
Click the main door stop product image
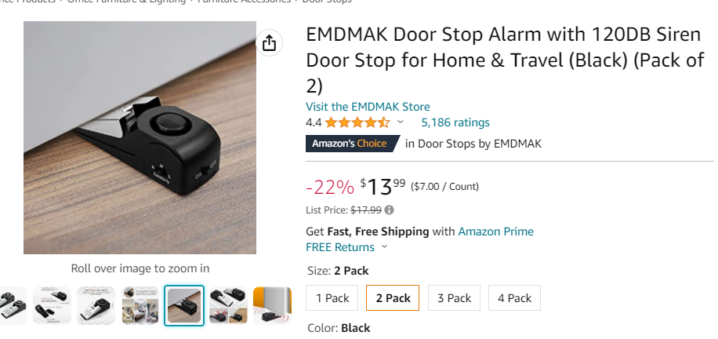coord(140,137)
